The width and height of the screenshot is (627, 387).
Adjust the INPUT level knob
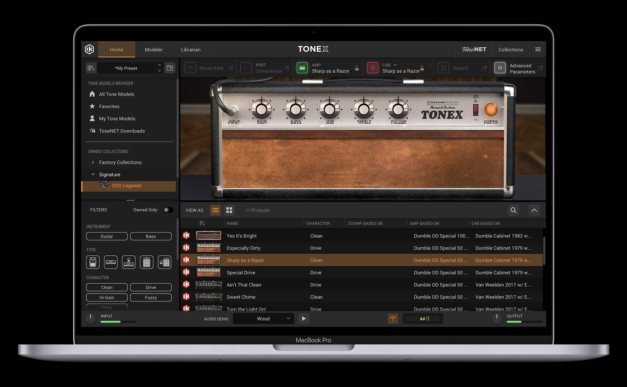point(91,319)
